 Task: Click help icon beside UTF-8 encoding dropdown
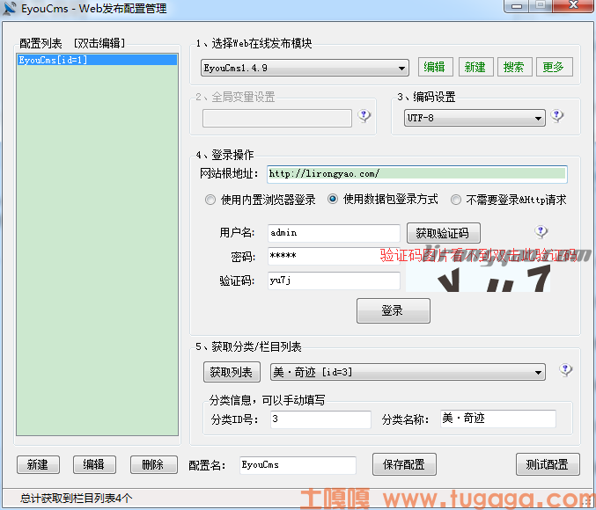pyautogui.click(x=557, y=115)
